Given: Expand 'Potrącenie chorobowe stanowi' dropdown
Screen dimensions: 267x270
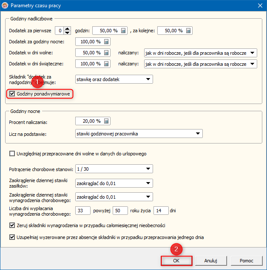Looking at the screenshot, I should tap(114, 169).
